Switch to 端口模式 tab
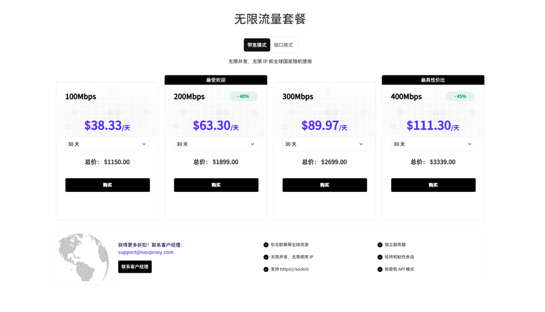Screen dimensions: 545x312 (x=283, y=45)
